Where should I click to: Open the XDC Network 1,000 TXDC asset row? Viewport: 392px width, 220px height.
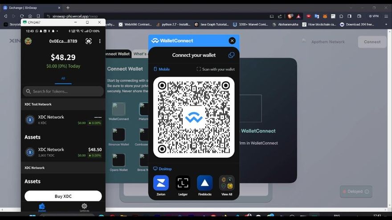63,152
